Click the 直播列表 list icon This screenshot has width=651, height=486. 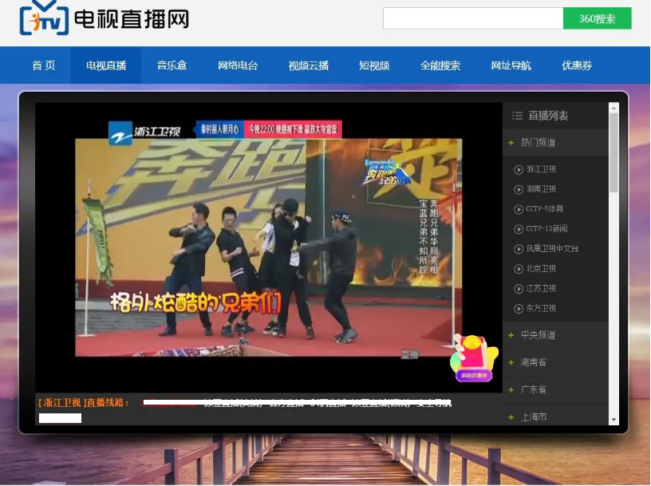(x=517, y=116)
